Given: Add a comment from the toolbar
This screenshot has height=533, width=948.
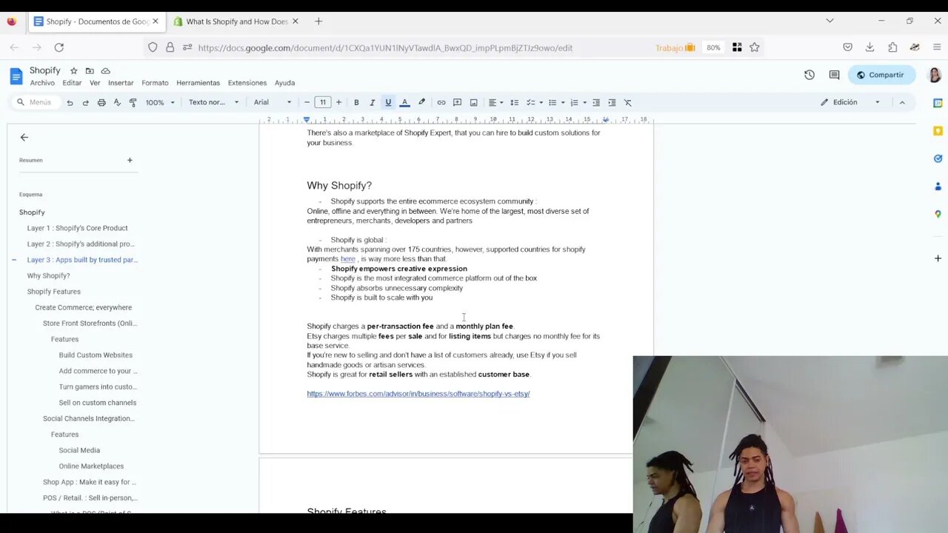Looking at the screenshot, I should (x=457, y=102).
